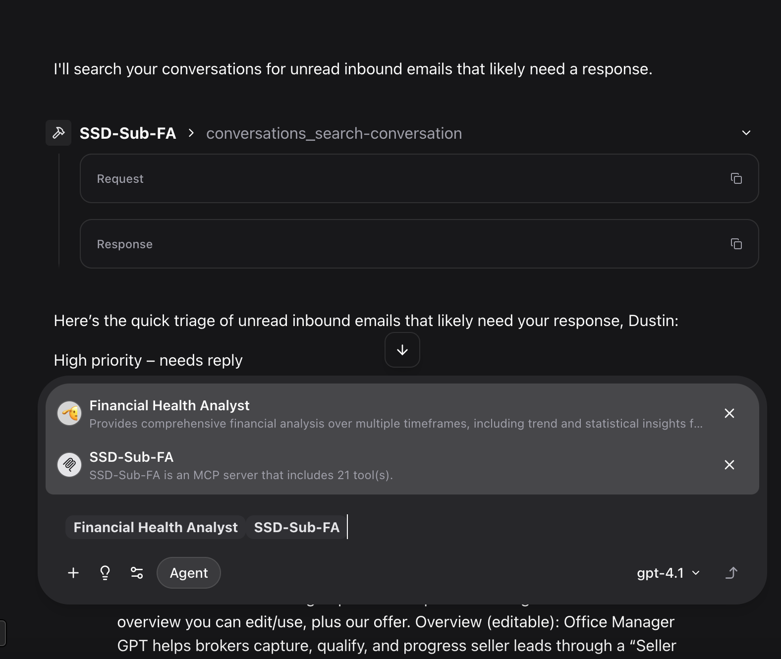Collapse the SSD-Sub-FA tool call chevron
Screen dimensions: 781x659
(746, 133)
